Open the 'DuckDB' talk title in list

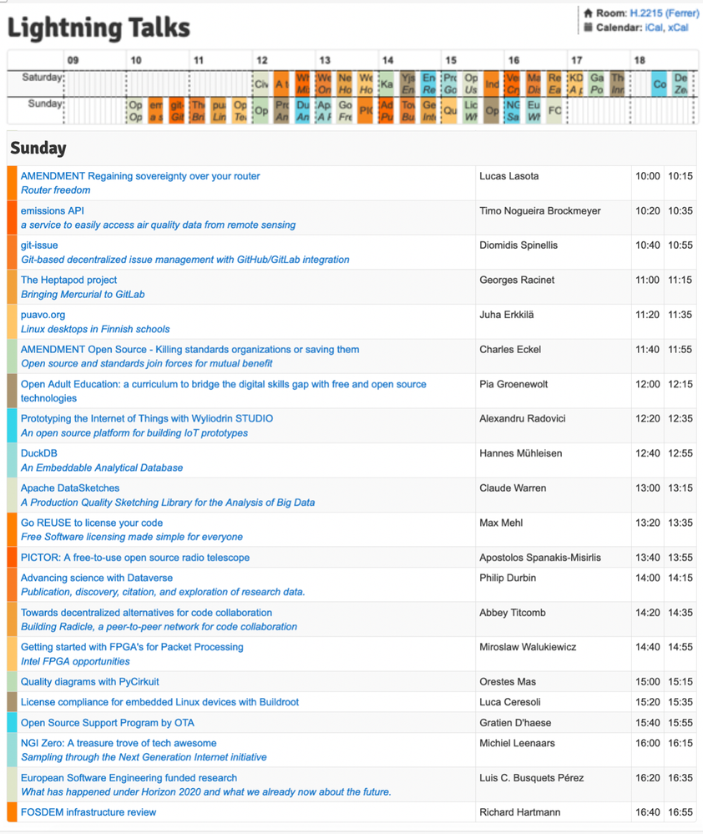(38, 453)
